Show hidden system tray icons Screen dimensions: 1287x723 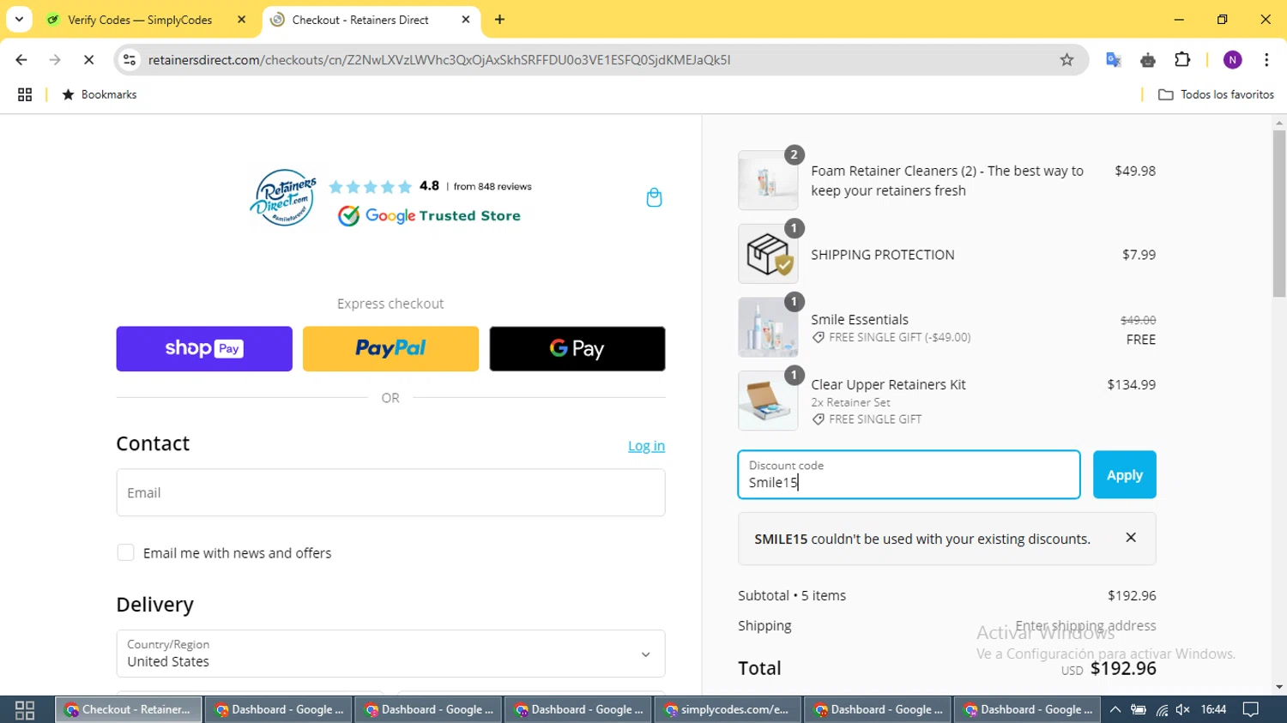coord(1115,709)
